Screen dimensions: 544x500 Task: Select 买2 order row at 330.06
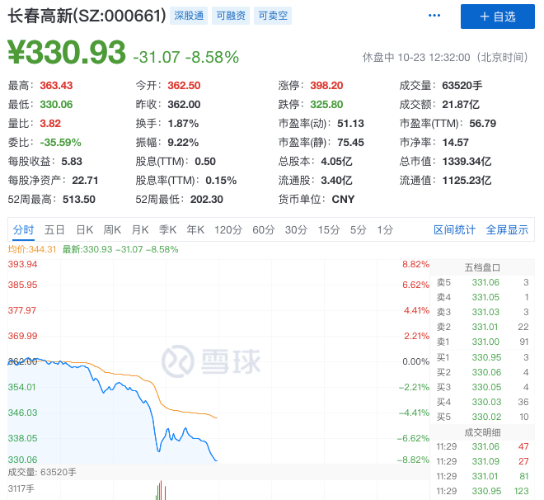[482, 372]
